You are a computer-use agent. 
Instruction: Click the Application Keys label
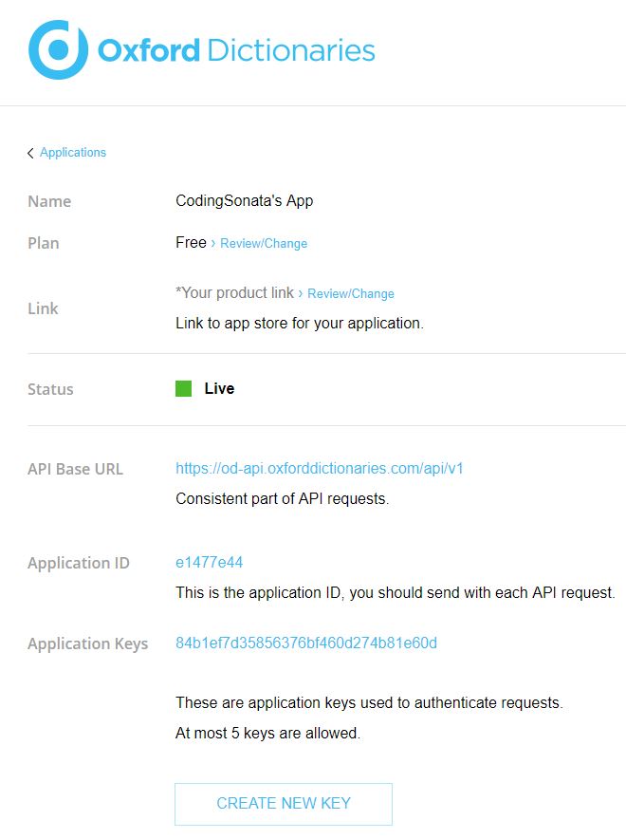point(87,643)
